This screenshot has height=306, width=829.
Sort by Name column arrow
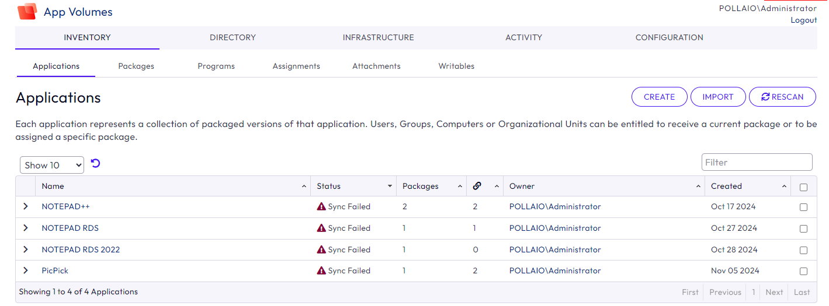click(304, 187)
